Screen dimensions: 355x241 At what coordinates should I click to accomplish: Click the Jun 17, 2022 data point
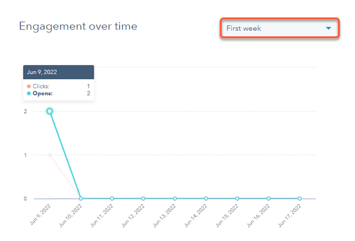(x=300, y=199)
